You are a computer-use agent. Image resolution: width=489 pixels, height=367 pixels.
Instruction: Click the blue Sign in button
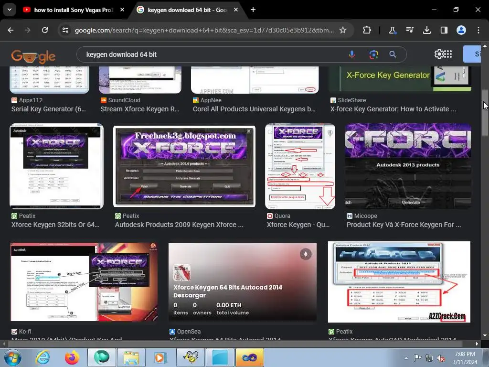coord(472,54)
